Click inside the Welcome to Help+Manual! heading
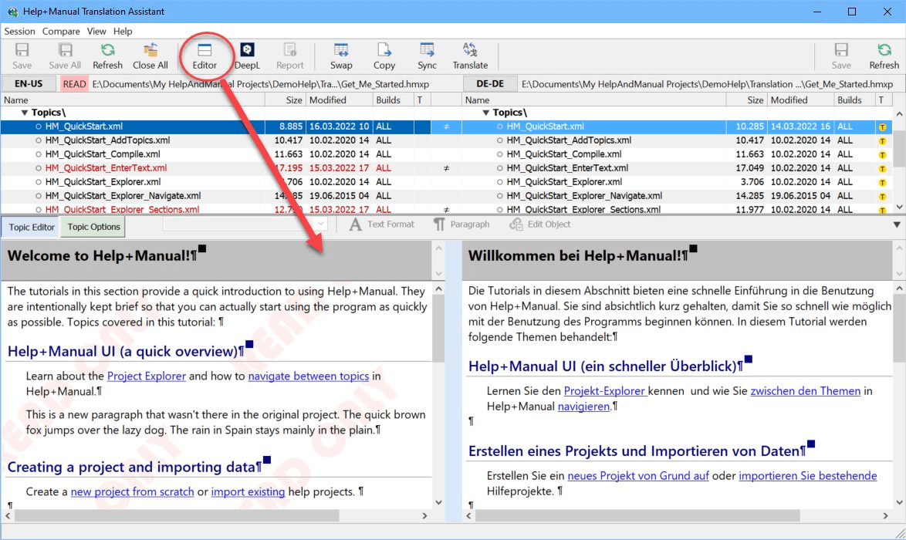 point(103,256)
